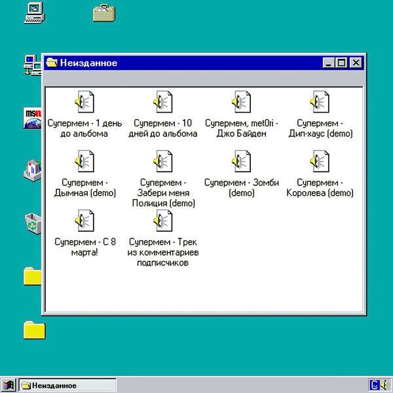Maximize the "Неизданное" window

pos(342,63)
